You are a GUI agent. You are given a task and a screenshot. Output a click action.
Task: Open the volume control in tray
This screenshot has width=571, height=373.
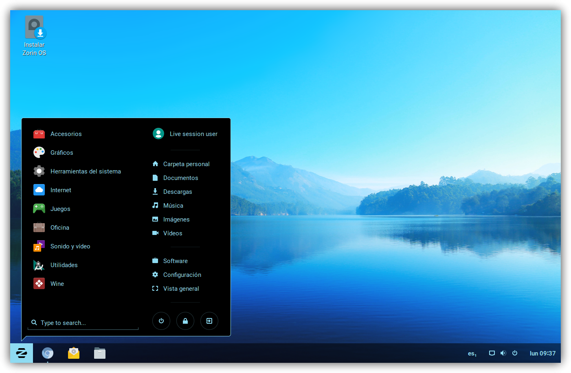point(503,353)
